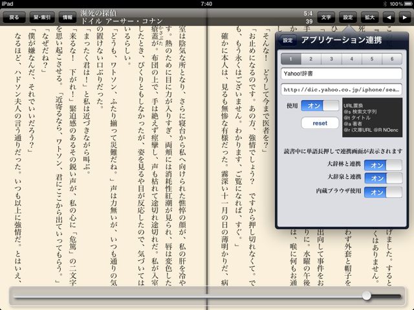Toggle 大辞泉と連携 switch
This screenshot has width=414, height=310.
click(x=383, y=178)
